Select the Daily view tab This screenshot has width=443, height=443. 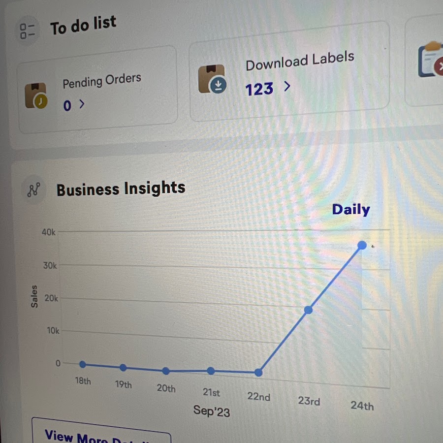click(351, 210)
